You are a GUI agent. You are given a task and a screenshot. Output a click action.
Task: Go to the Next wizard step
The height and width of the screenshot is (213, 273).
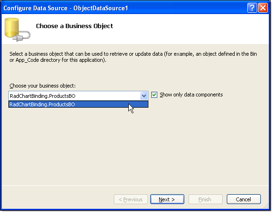pos(167,199)
